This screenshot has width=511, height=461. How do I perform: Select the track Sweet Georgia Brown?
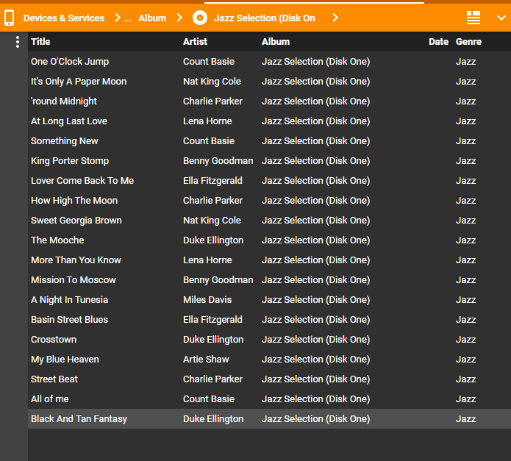click(76, 221)
